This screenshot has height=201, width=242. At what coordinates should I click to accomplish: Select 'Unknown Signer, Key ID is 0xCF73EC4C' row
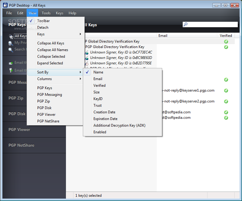(x=121, y=52)
